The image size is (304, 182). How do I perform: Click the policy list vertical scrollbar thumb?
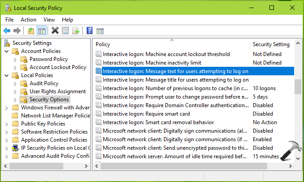click(x=298, y=87)
